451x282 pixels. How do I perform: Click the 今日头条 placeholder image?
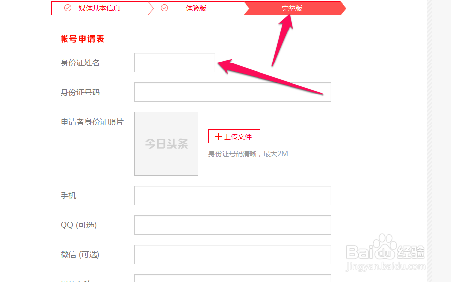pos(166,143)
